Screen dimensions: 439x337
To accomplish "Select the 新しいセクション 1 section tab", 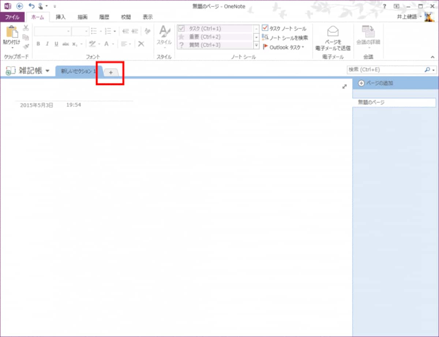I will pyautogui.click(x=79, y=72).
